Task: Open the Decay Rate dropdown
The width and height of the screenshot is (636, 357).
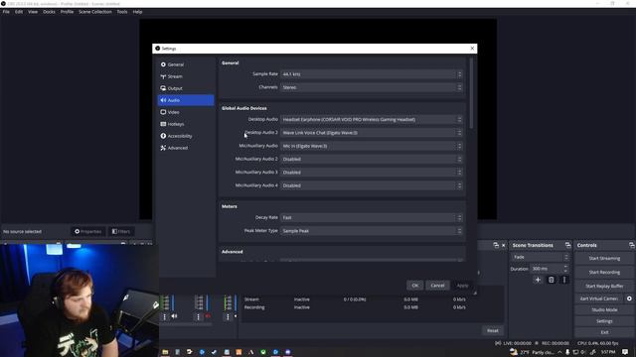Action: tap(371, 218)
